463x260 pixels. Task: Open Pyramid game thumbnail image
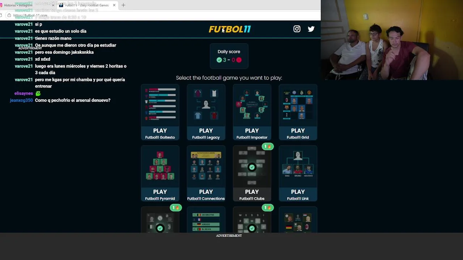pos(160,166)
